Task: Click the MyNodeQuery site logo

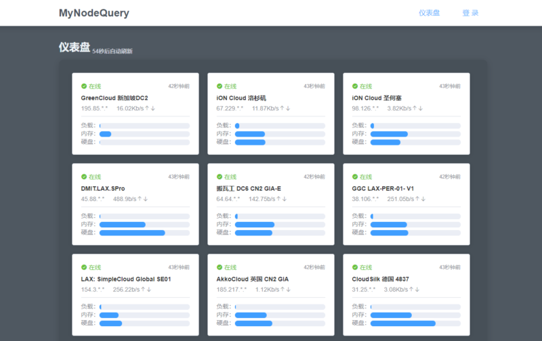Action: pos(93,13)
